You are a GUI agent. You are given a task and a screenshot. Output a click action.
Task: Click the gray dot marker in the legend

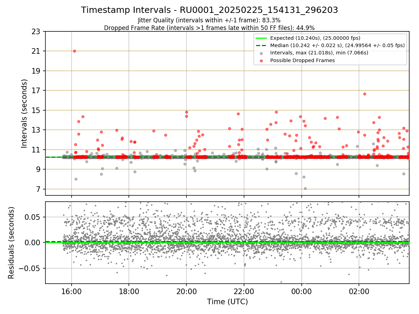click(x=262, y=53)
